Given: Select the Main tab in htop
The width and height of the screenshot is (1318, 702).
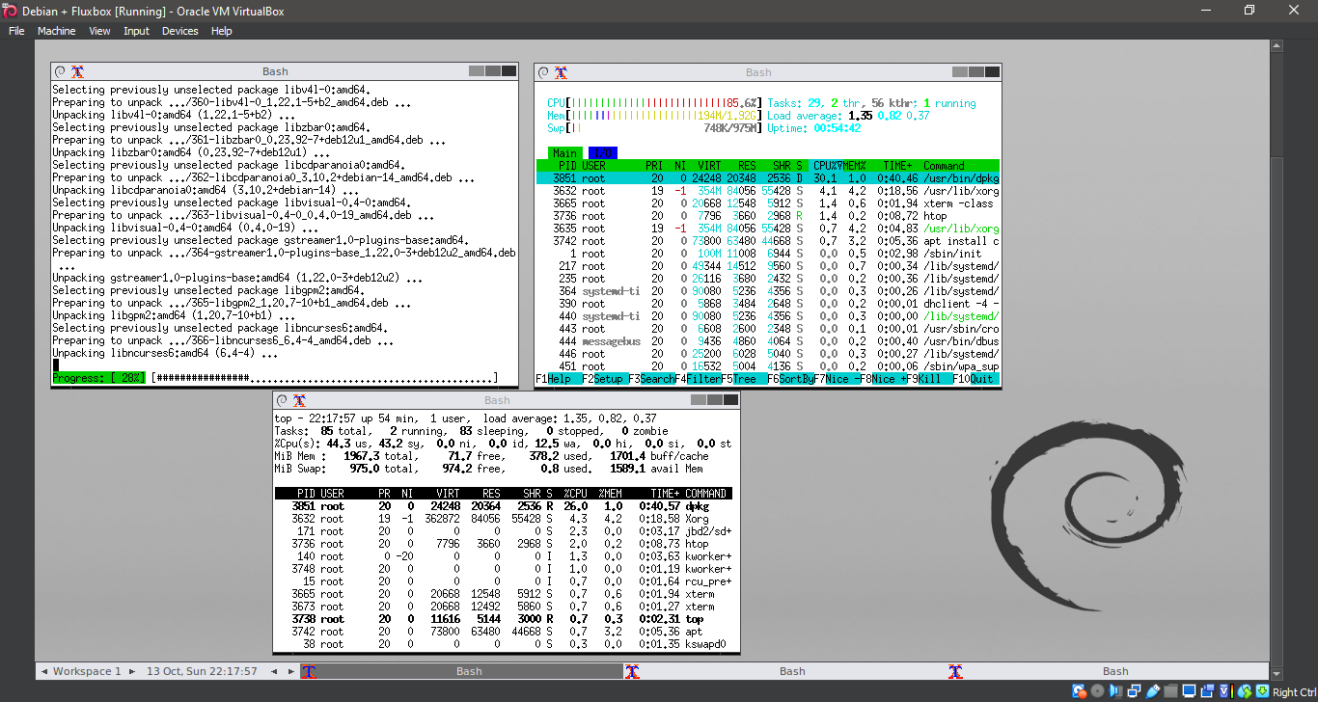Looking at the screenshot, I should [564, 152].
